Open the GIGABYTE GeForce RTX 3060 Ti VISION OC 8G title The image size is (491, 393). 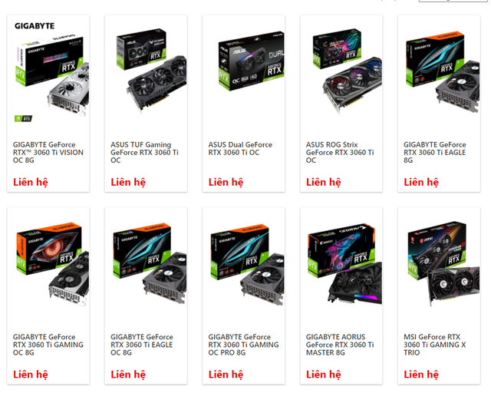click(48, 152)
